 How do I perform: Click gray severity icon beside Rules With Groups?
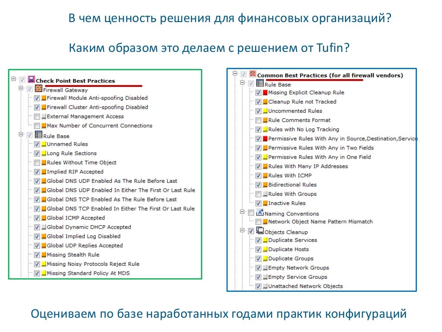pos(265,194)
